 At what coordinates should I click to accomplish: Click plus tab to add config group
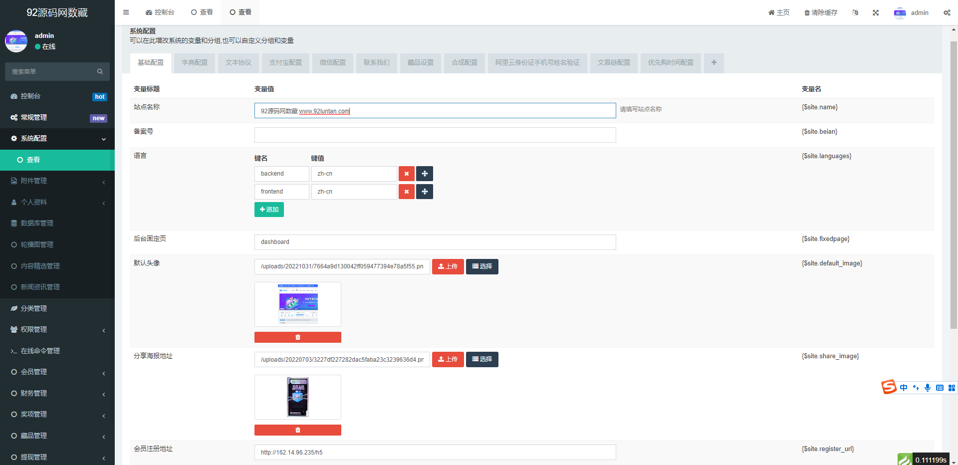(x=714, y=63)
